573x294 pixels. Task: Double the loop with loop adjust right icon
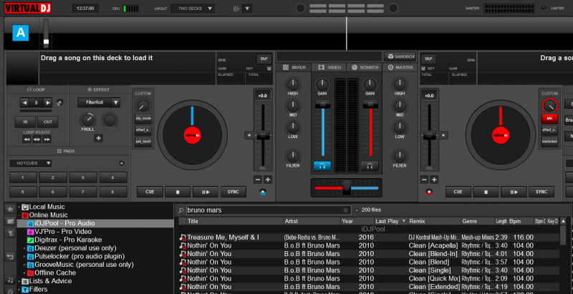click(47, 139)
